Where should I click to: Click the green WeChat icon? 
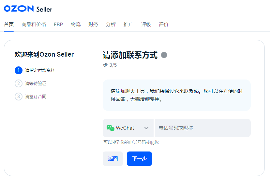(111, 128)
